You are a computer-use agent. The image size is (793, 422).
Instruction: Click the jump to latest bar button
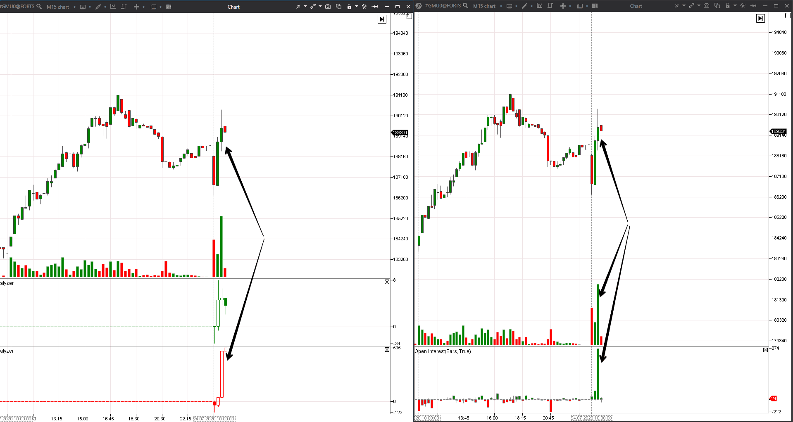pos(382,19)
